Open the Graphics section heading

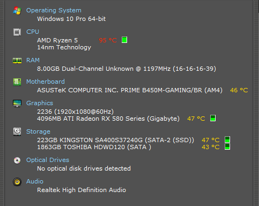[x=40, y=103]
